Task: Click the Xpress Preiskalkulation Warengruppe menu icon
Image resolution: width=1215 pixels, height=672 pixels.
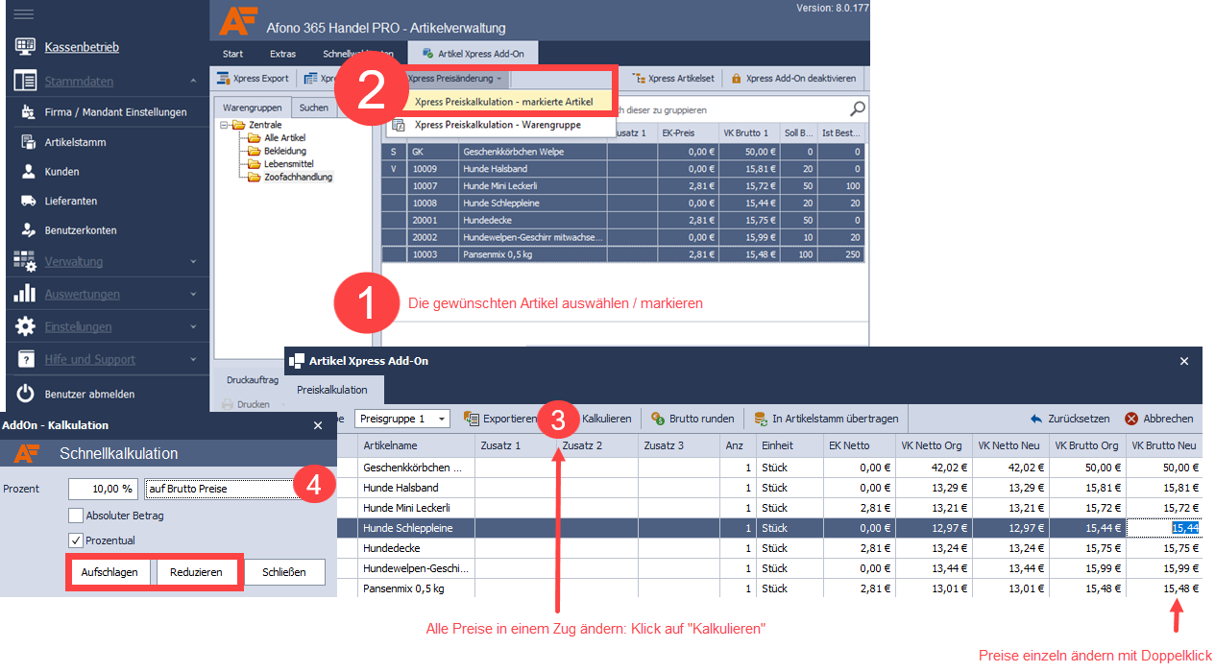Action: tap(399, 125)
